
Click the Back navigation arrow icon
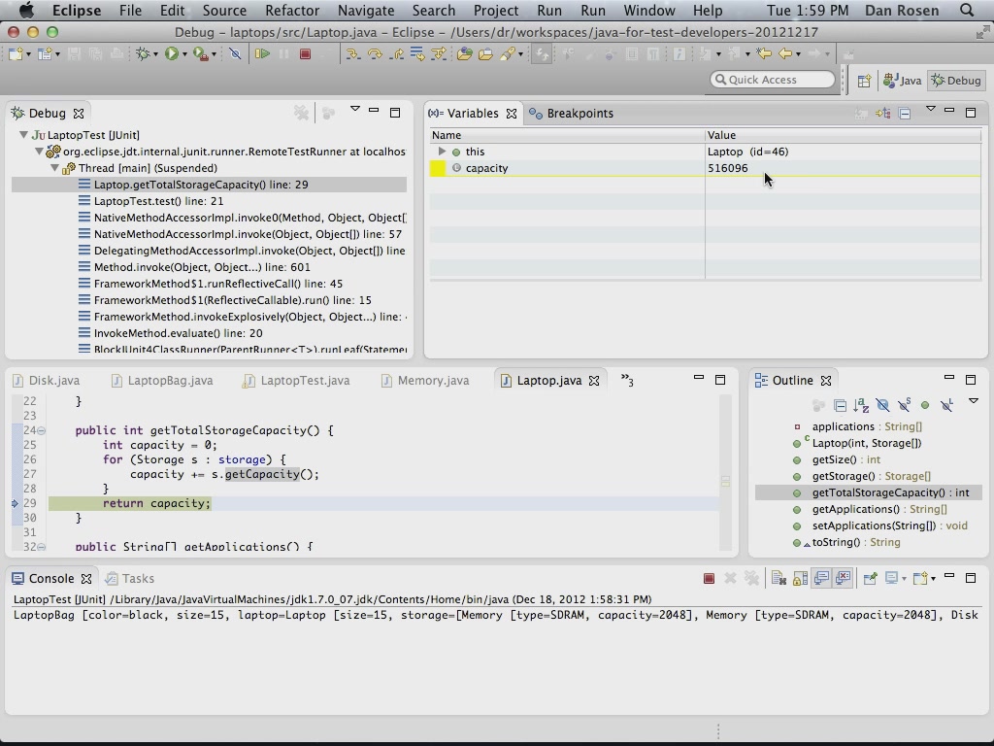[784, 54]
